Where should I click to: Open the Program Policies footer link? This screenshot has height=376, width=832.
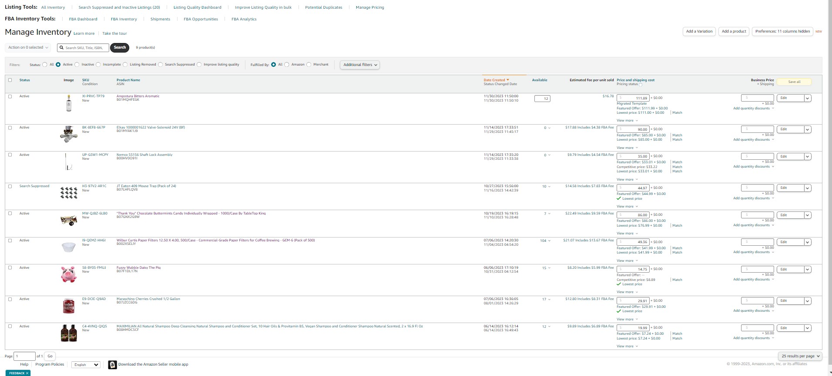50,364
